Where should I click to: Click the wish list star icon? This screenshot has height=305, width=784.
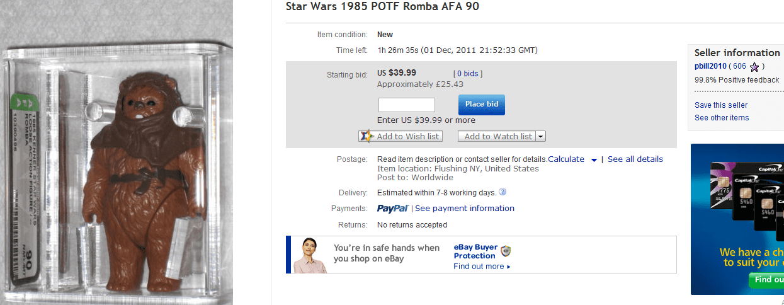366,136
